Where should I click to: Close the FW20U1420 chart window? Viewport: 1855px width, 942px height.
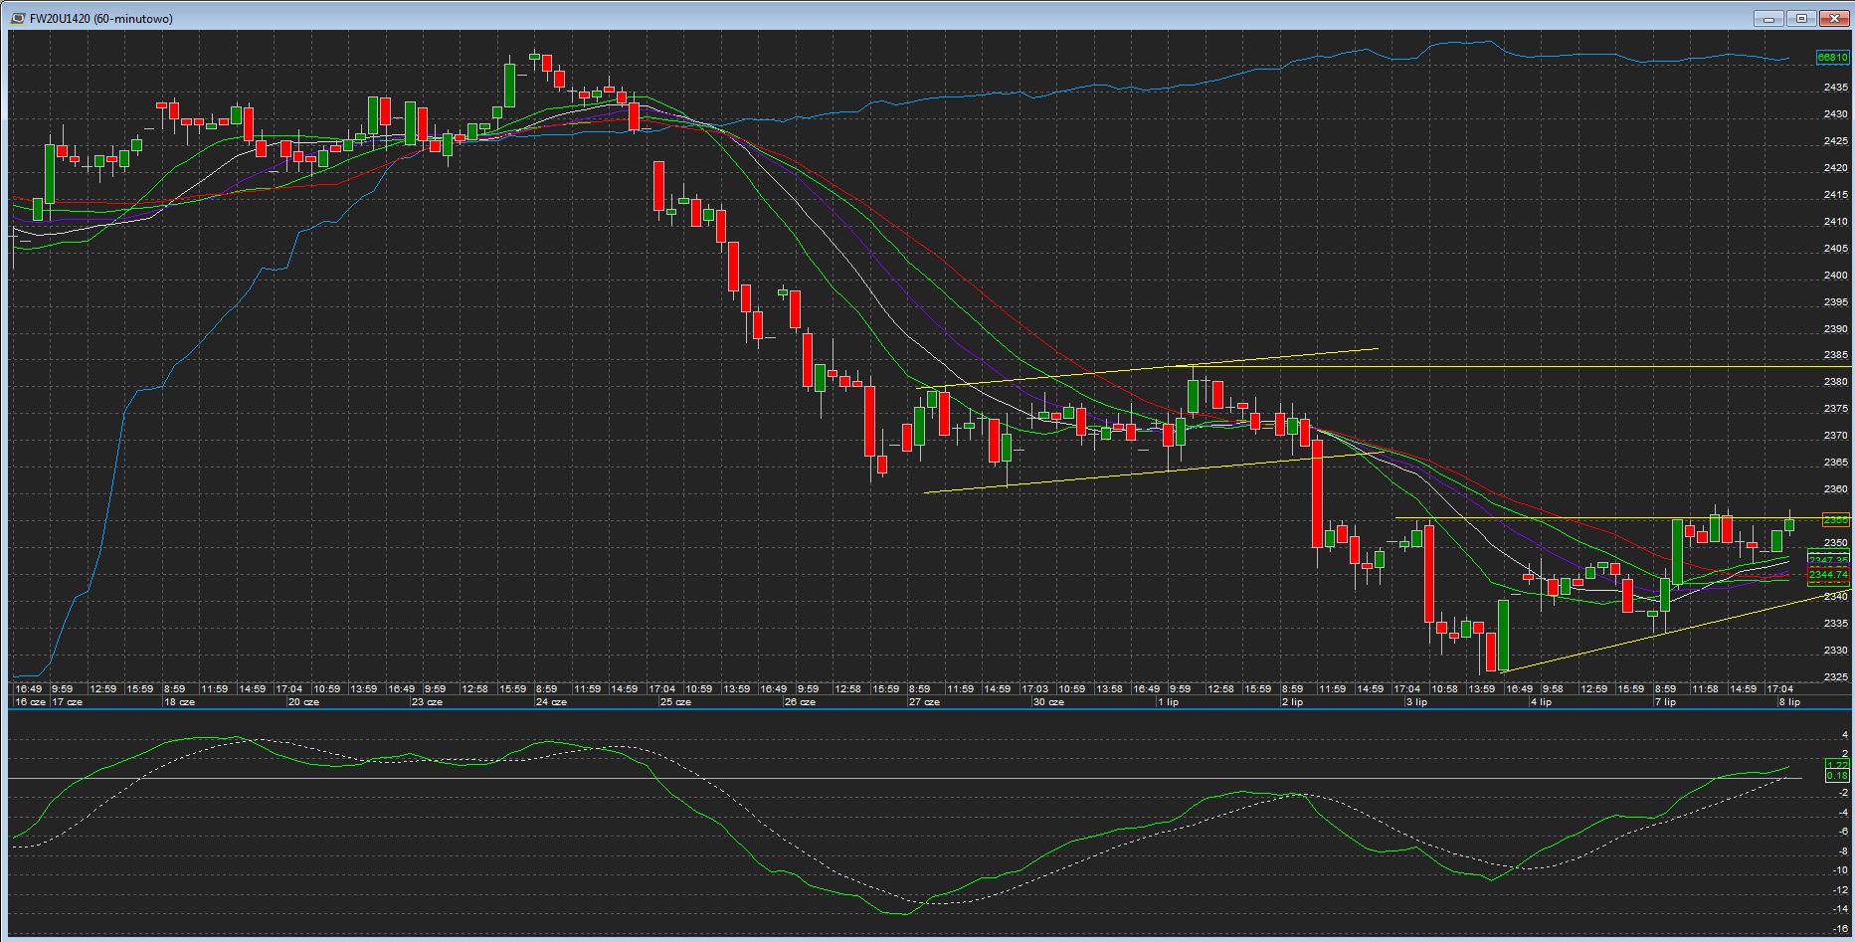(1833, 18)
